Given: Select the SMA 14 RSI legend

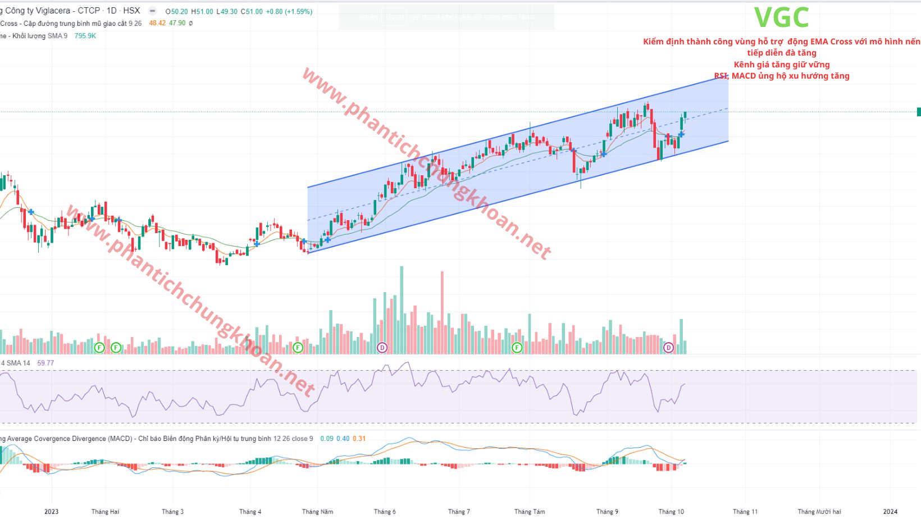Looking at the screenshot, I should (x=15, y=363).
